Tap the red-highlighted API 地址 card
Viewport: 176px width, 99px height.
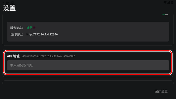(88, 62)
